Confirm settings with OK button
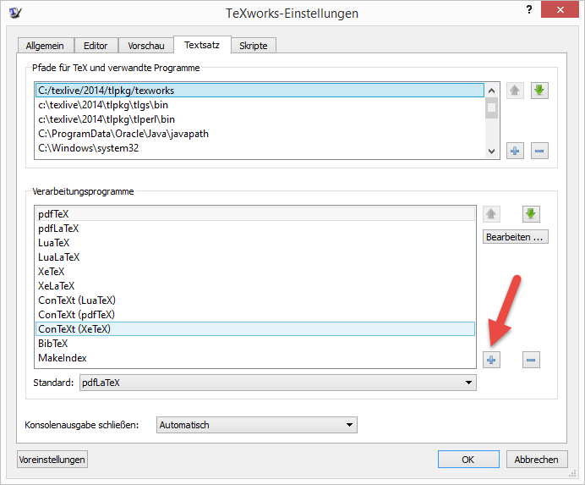The height and width of the screenshot is (485, 585). pos(467,460)
